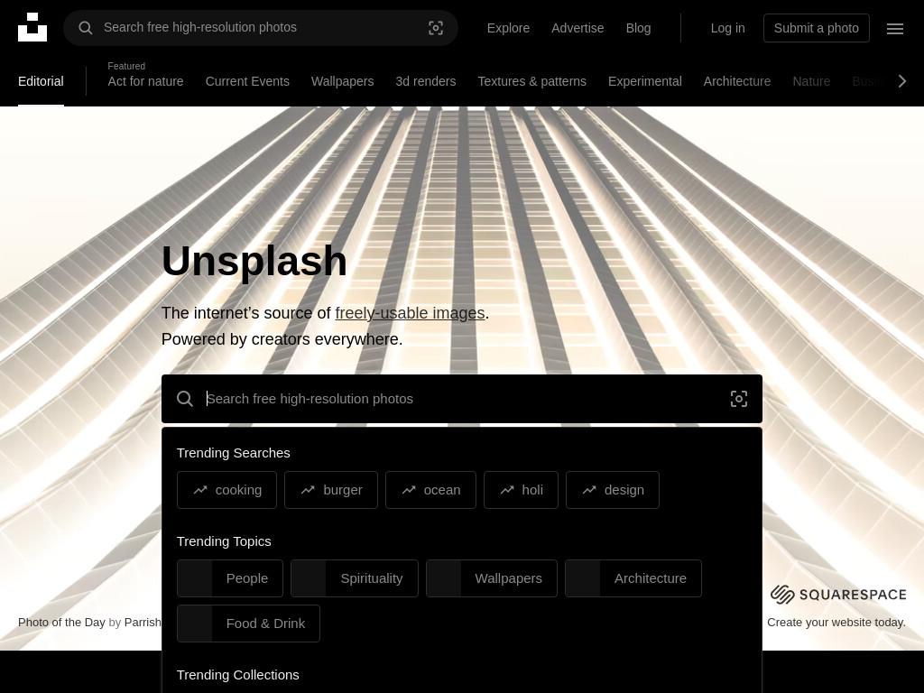Open the hamburger menu icon

click(x=894, y=28)
